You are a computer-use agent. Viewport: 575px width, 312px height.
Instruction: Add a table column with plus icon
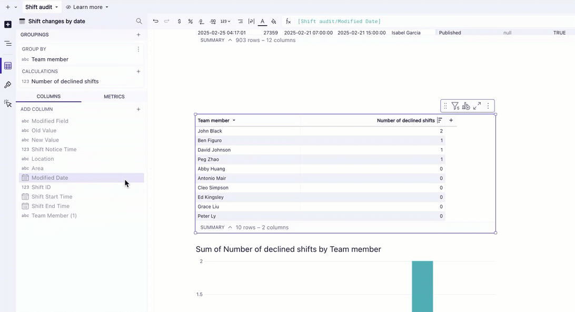pos(451,120)
